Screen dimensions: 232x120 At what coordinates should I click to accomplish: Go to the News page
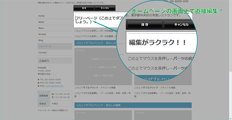click(55, 22)
